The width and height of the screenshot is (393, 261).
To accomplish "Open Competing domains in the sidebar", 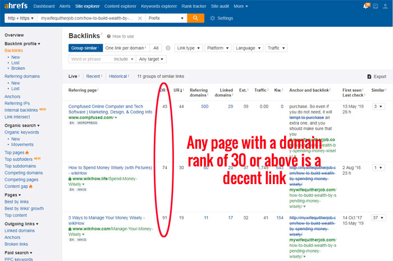I will click(x=24, y=173).
